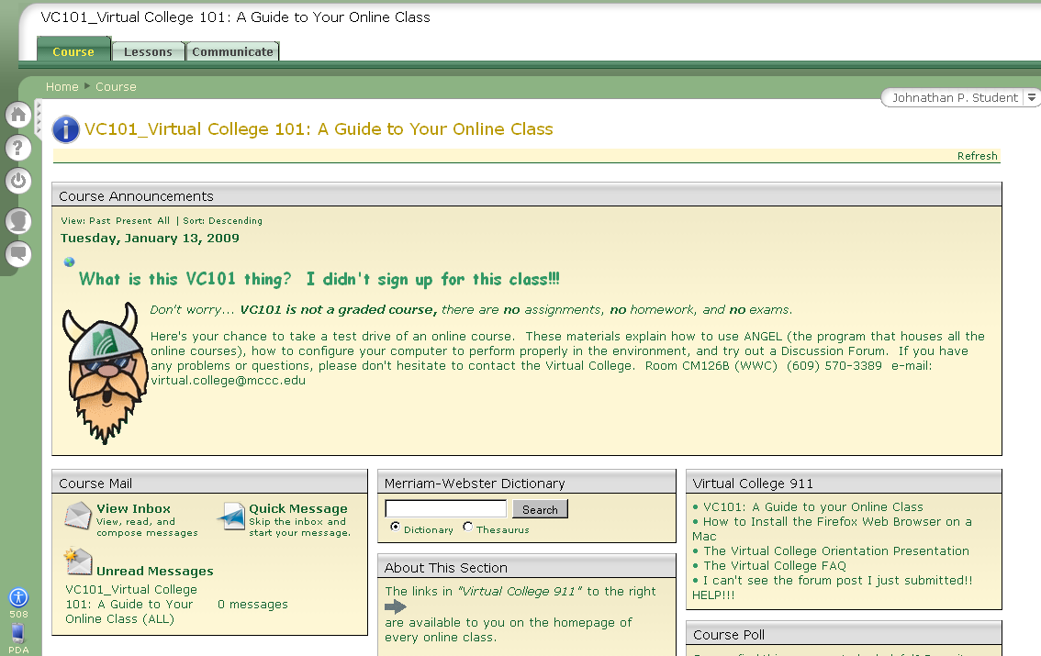Click the Merriam-Webster search text field
This screenshot has width=1041, height=656.
coord(445,509)
